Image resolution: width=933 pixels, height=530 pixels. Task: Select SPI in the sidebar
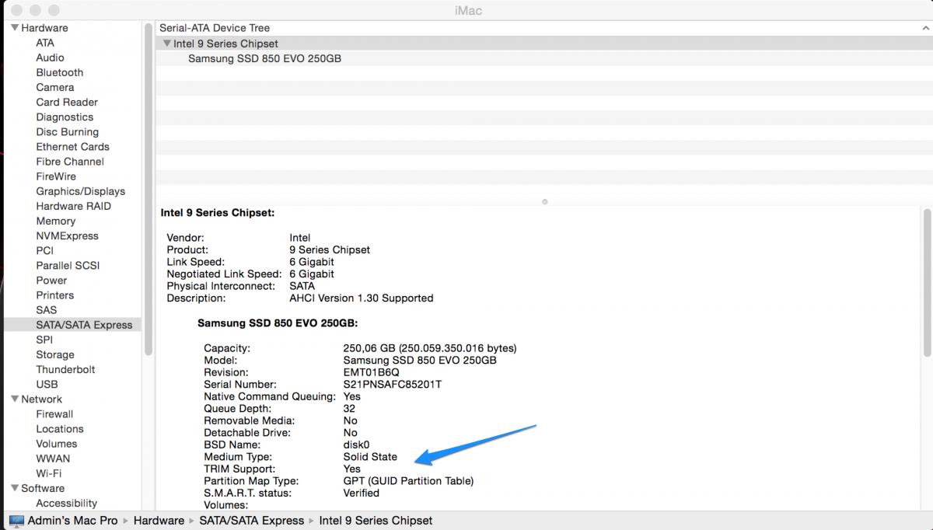pyautogui.click(x=44, y=340)
